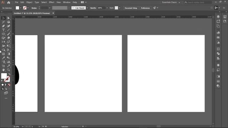Choose the Symbol Sprayer tool

point(4,62)
